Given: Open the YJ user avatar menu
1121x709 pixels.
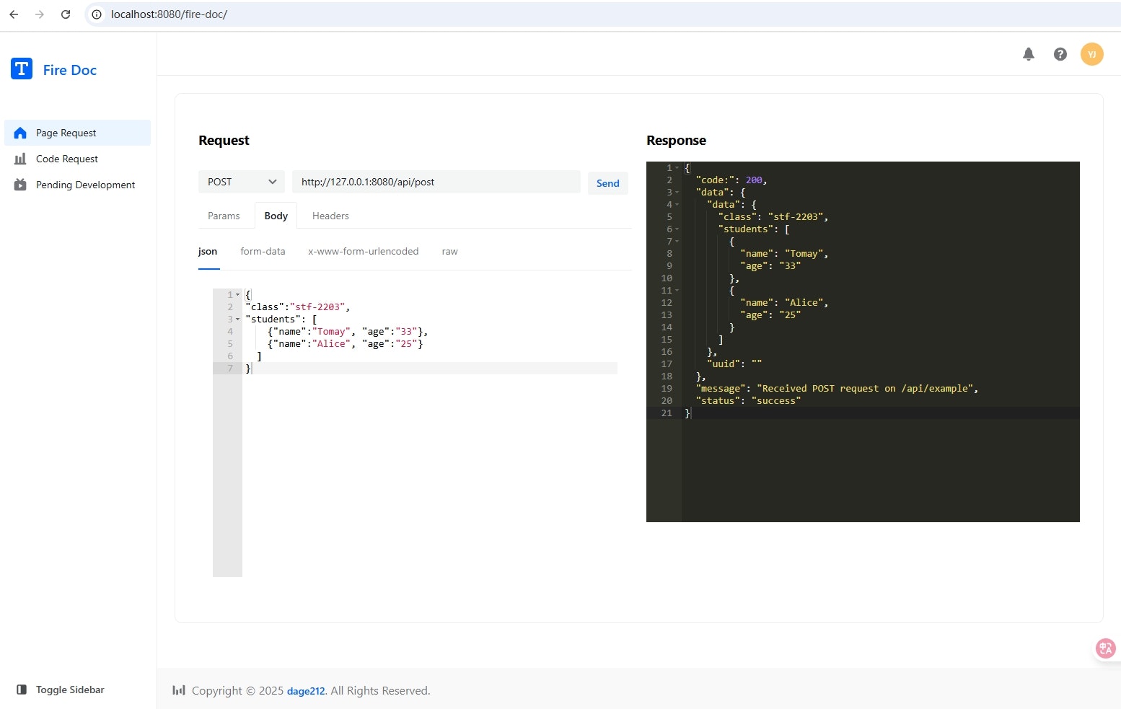Looking at the screenshot, I should coord(1091,54).
